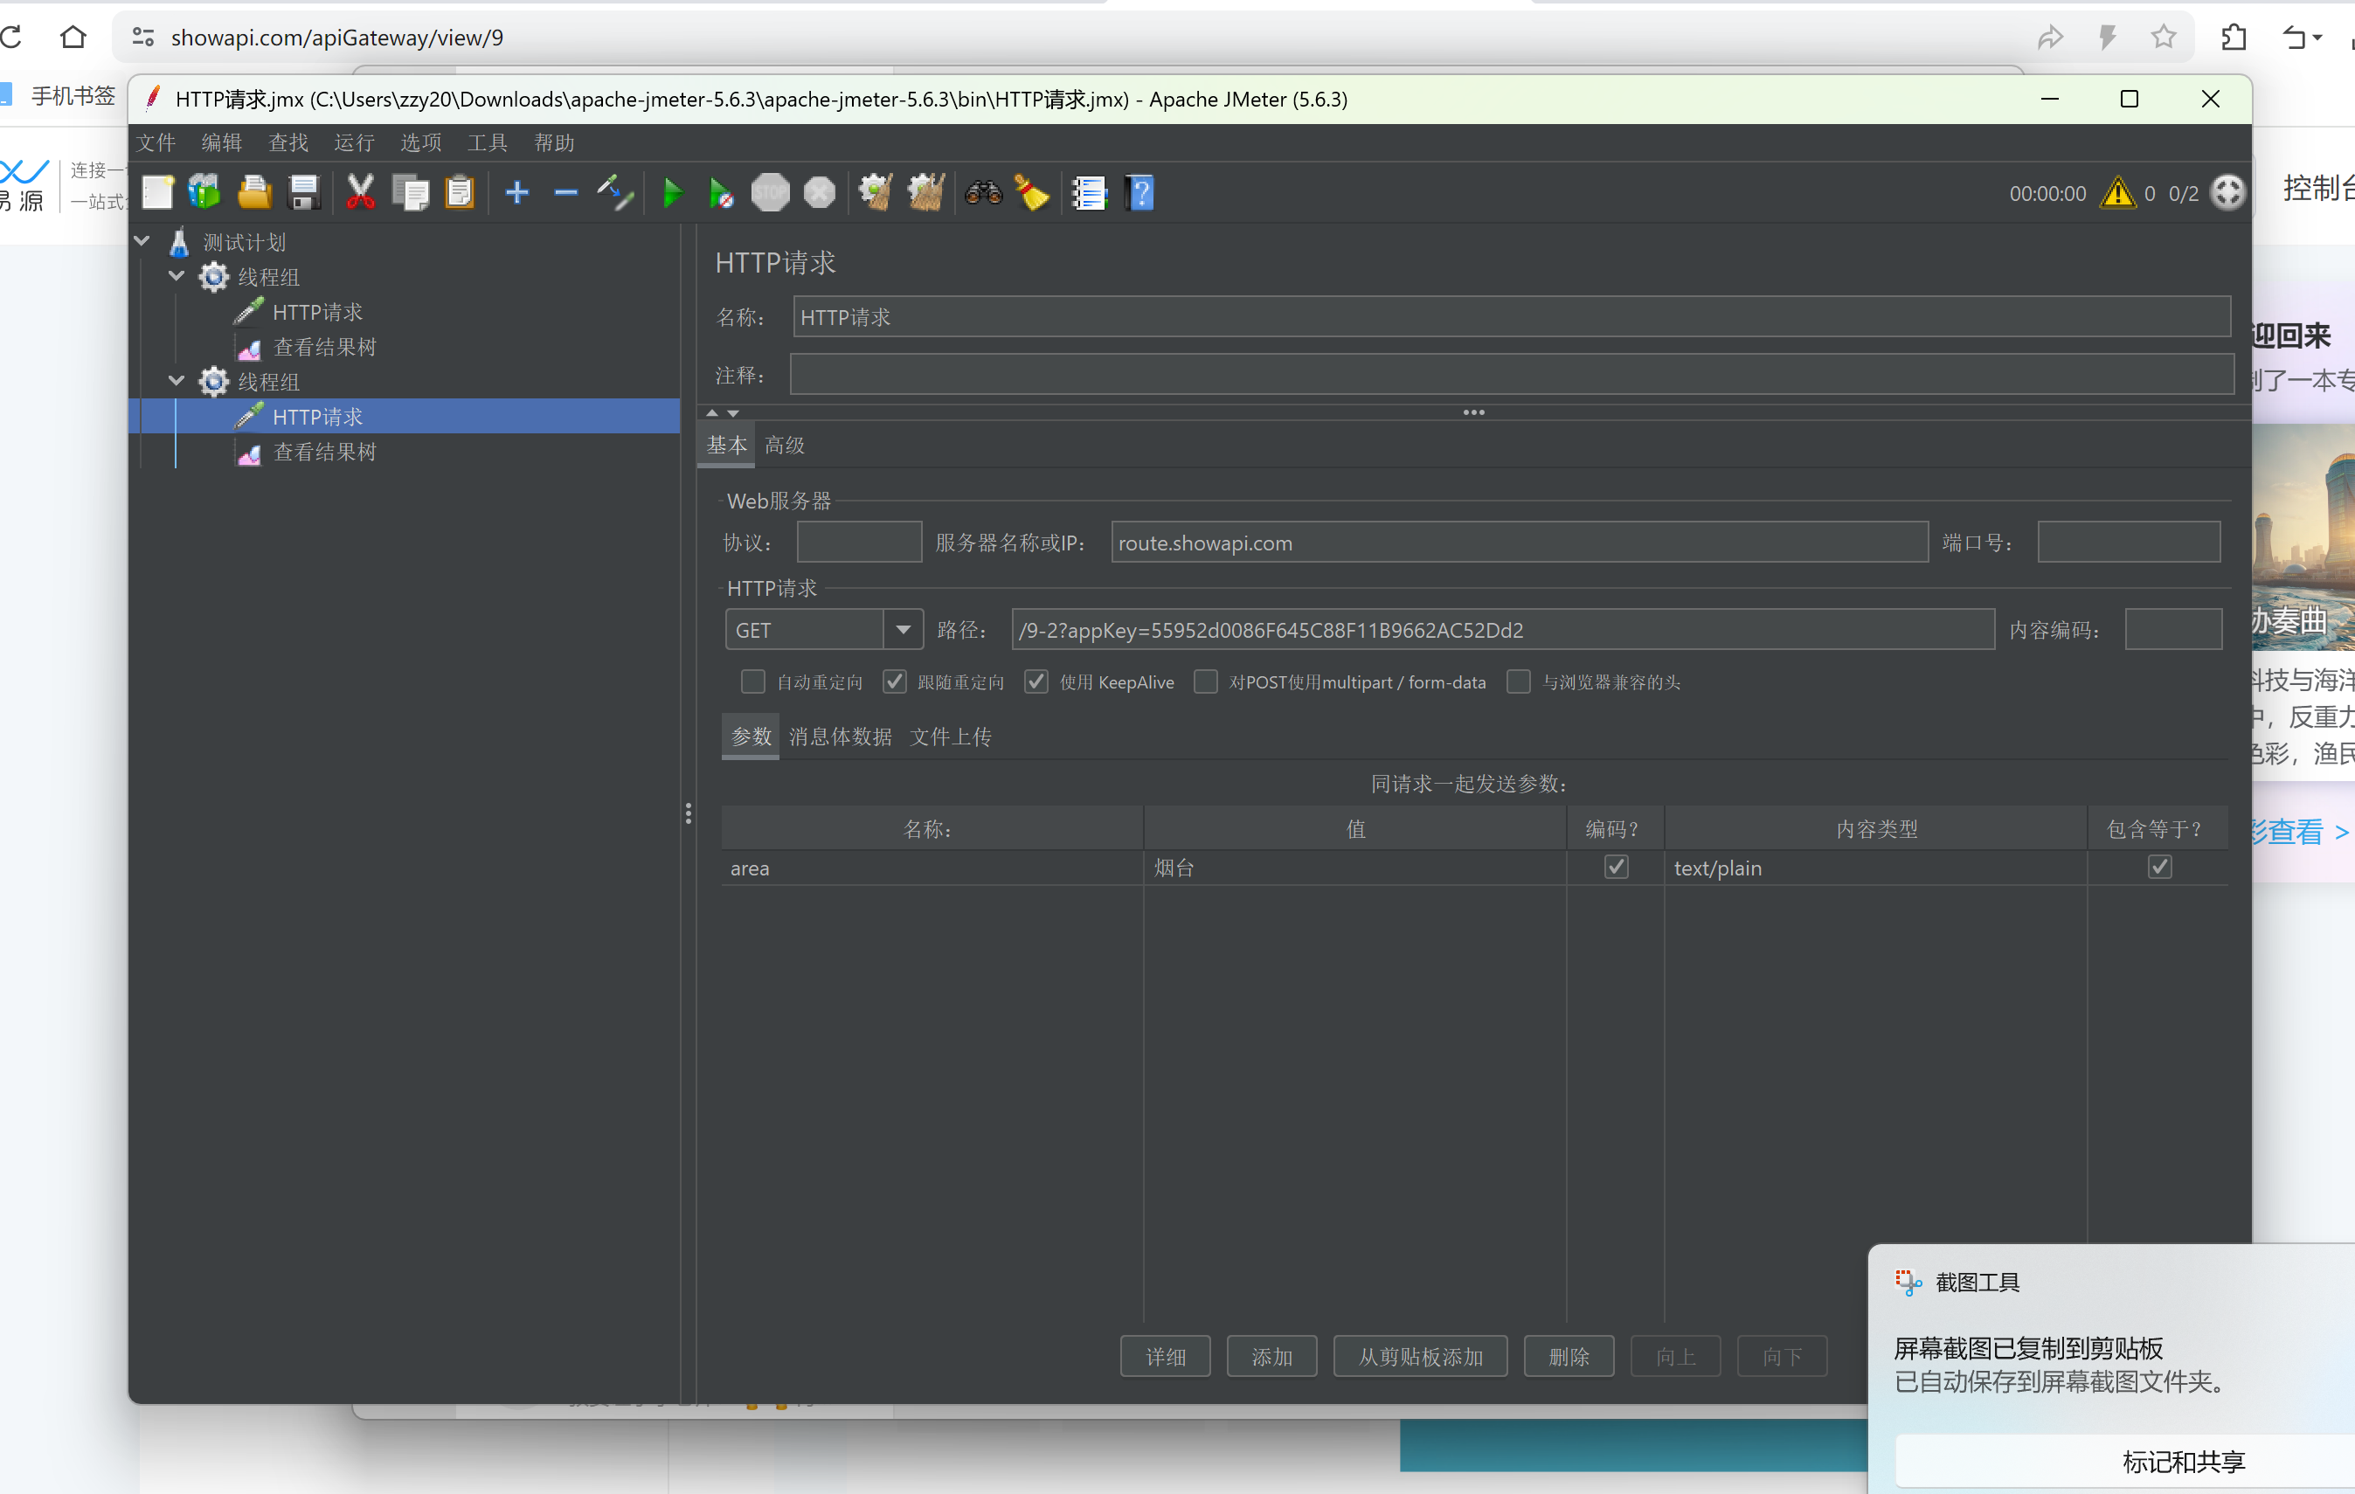The image size is (2355, 1494).
Task: Toggle the 与浏览器兼容的头 checkbox
Action: click(1518, 681)
